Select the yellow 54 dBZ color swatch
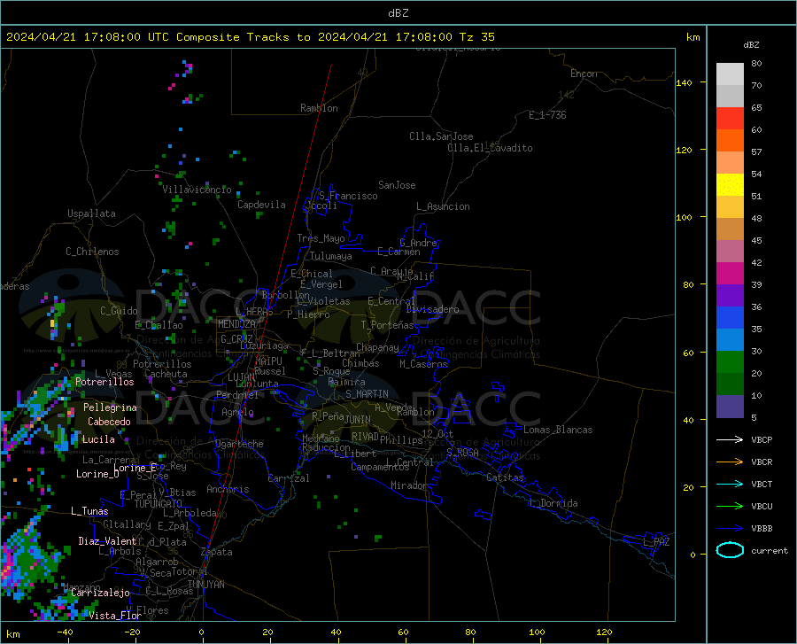This screenshot has width=797, height=644. point(730,185)
